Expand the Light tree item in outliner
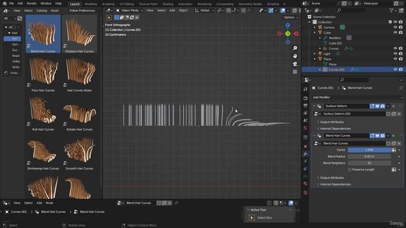This screenshot has height=228, width=406. [x=315, y=53]
